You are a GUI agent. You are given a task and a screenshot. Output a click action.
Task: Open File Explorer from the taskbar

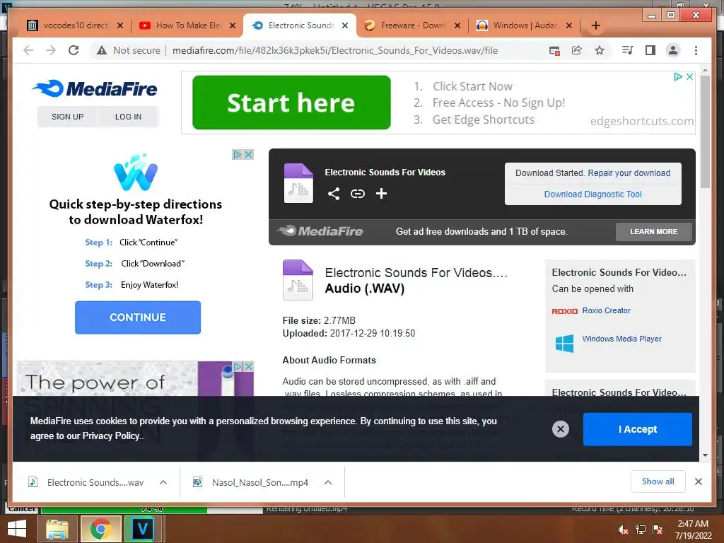[57, 529]
